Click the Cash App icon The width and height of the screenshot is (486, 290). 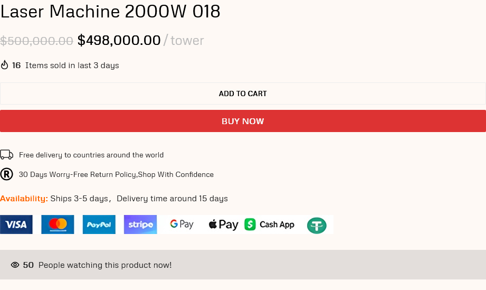[270, 224]
